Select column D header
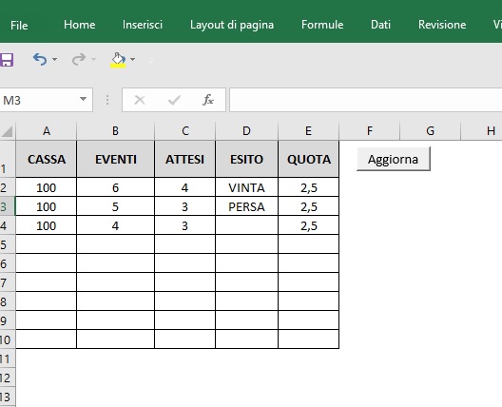This screenshot has height=407, width=502. [246, 131]
